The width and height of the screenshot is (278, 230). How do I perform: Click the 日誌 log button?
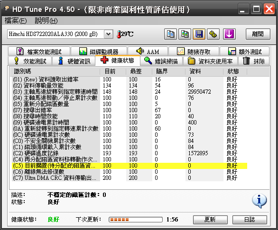[x=250, y=220]
